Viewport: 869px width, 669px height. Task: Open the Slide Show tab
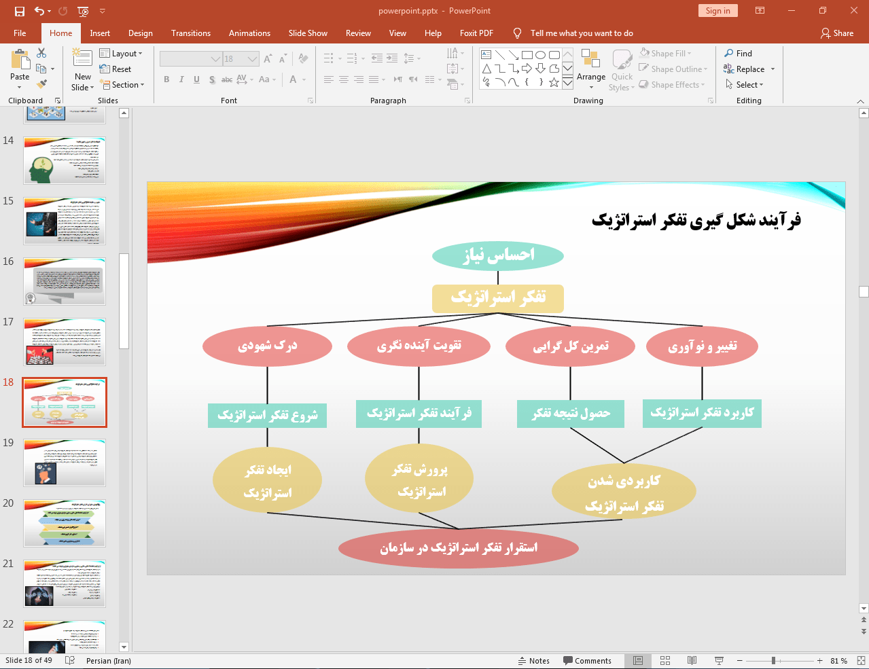(x=308, y=33)
